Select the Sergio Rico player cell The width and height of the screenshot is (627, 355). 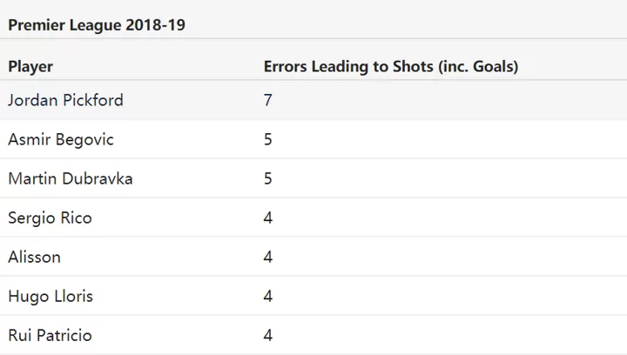pyautogui.click(x=50, y=218)
